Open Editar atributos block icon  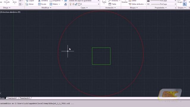(130, 4)
